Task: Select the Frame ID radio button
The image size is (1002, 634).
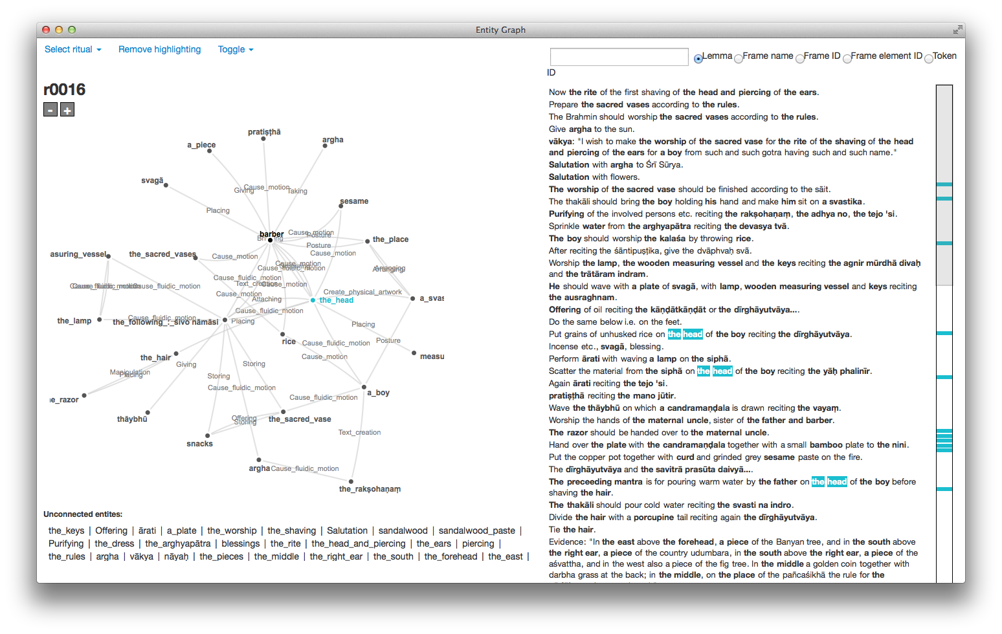Action: 800,59
